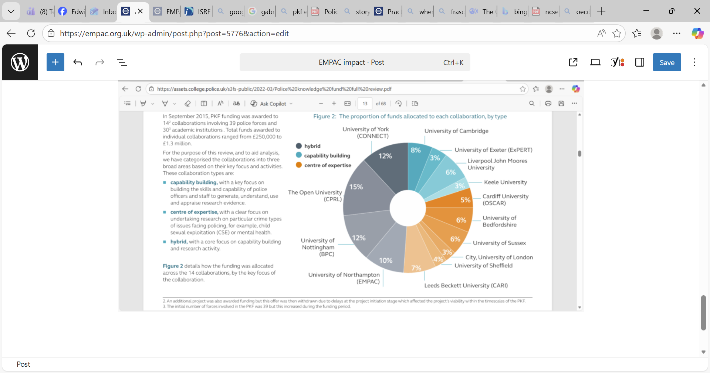This screenshot has height=373, width=710.
Task: Toggle the Document Overview list view
Action: click(x=122, y=62)
